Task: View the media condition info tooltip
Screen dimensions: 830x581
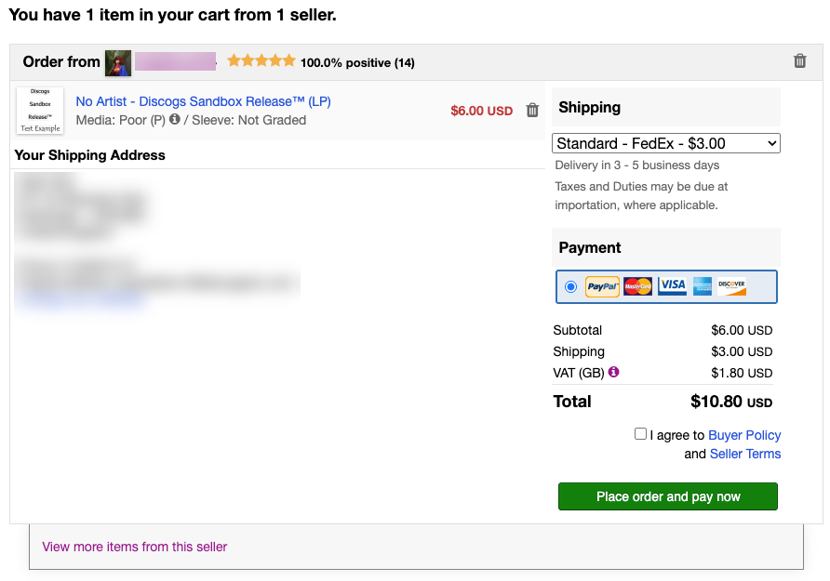Action: (174, 119)
